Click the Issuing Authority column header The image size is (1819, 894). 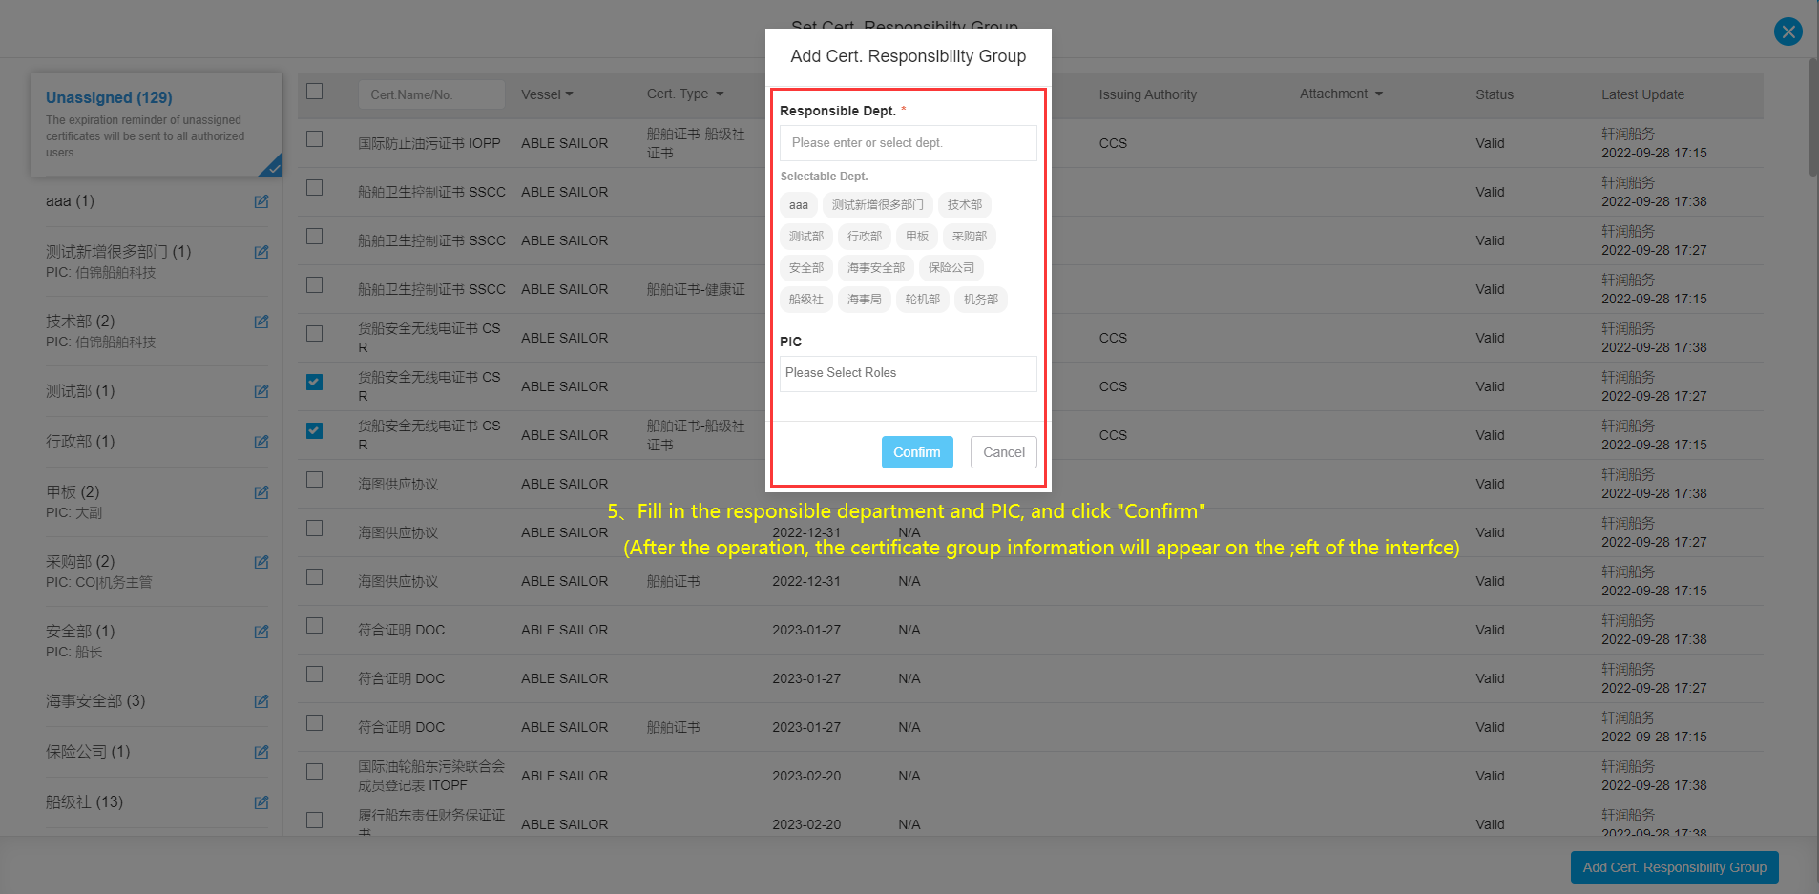click(1147, 94)
